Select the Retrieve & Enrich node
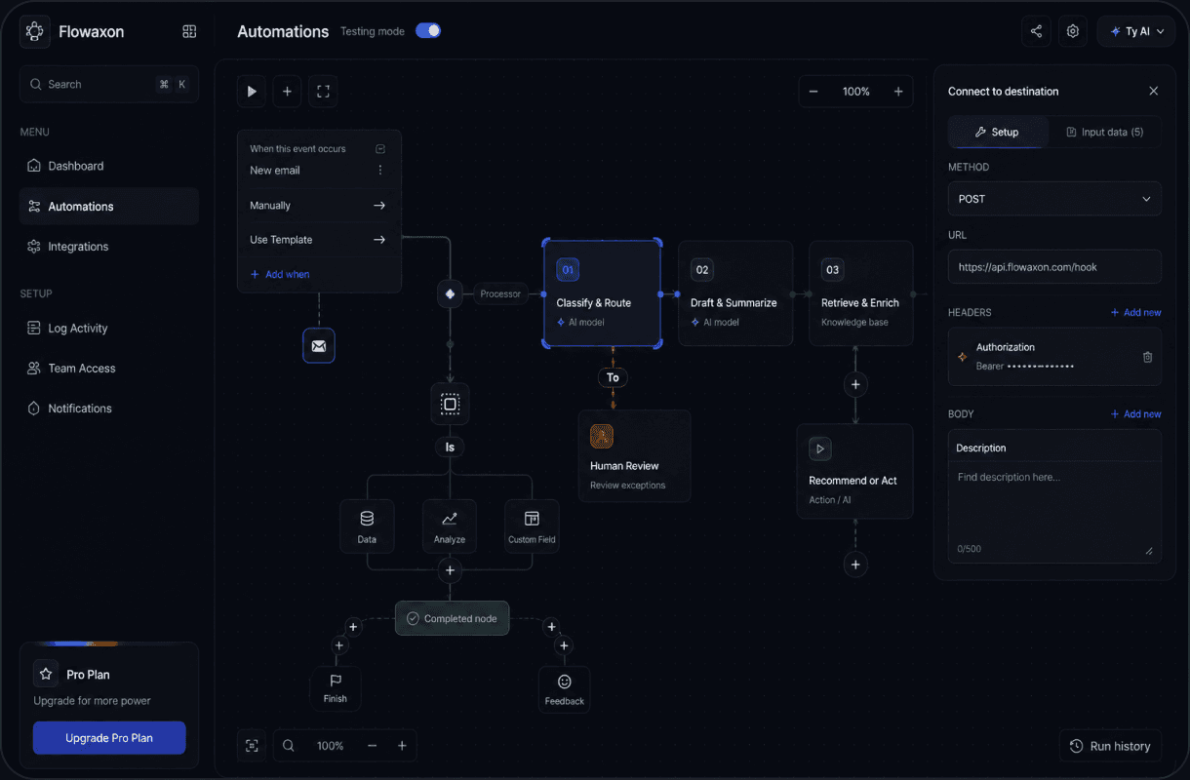 pyautogui.click(x=861, y=293)
